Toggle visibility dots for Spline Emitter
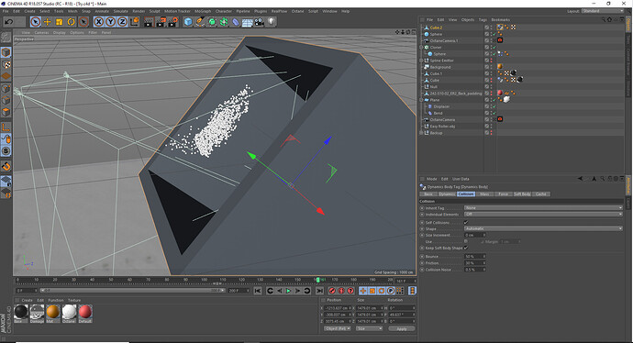 (492, 61)
